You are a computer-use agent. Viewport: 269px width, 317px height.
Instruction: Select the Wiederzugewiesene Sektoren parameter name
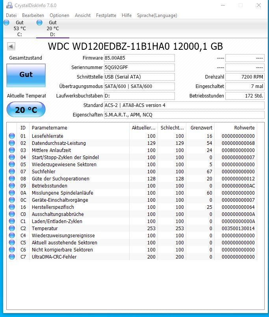click(x=64, y=164)
